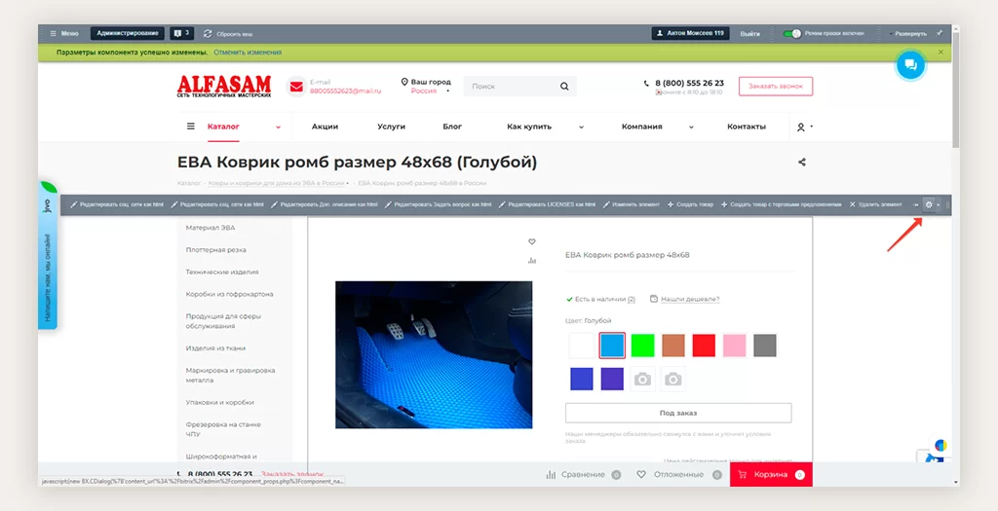The width and height of the screenshot is (998, 511).
Task: Click the compare bar-chart icon above product
Action: (532, 260)
